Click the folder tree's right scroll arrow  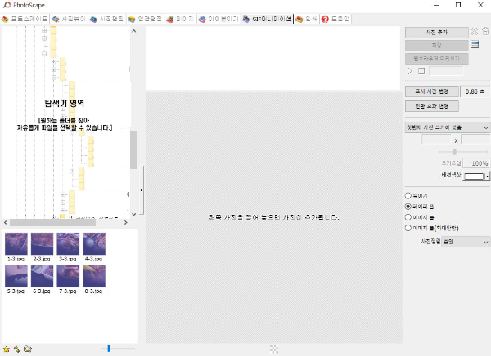[x=125, y=223]
